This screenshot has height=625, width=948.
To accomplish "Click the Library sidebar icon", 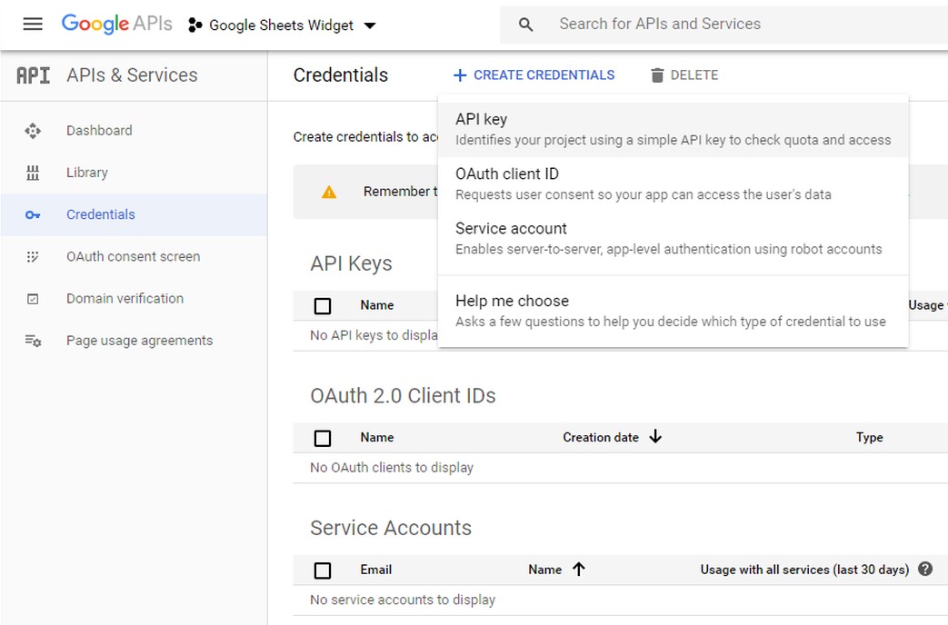I will pyautogui.click(x=33, y=173).
